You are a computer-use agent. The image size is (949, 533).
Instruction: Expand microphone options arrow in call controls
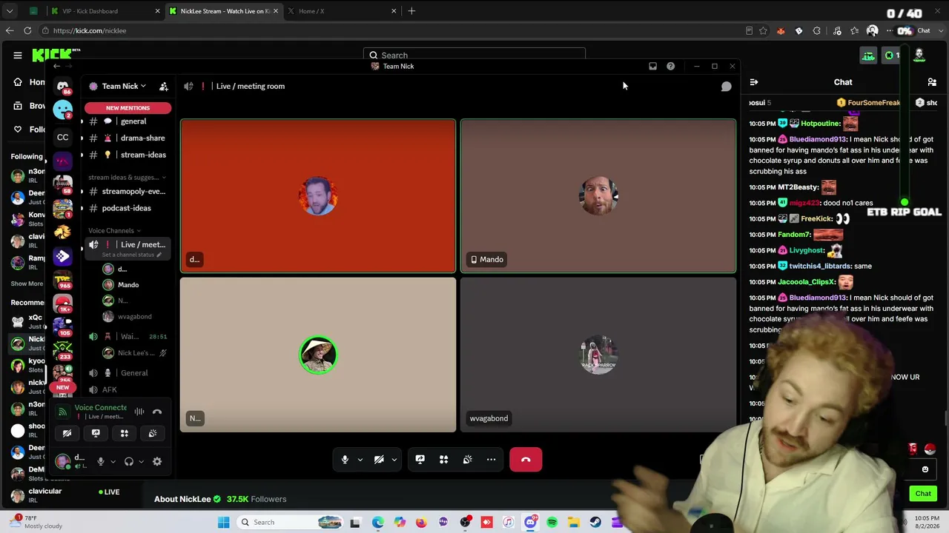point(360,460)
